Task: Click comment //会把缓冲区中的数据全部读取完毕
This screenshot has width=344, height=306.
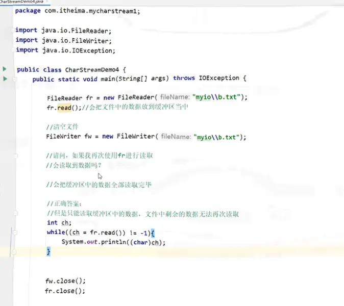Action: point(99,185)
